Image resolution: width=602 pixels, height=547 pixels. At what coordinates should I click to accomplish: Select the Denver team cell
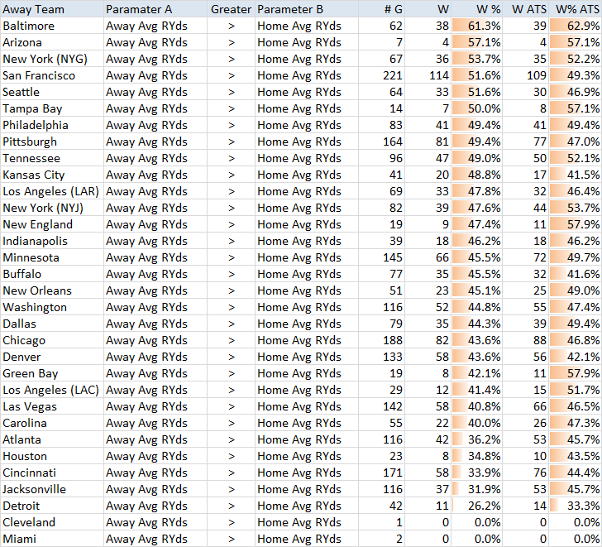pyautogui.click(x=52, y=357)
